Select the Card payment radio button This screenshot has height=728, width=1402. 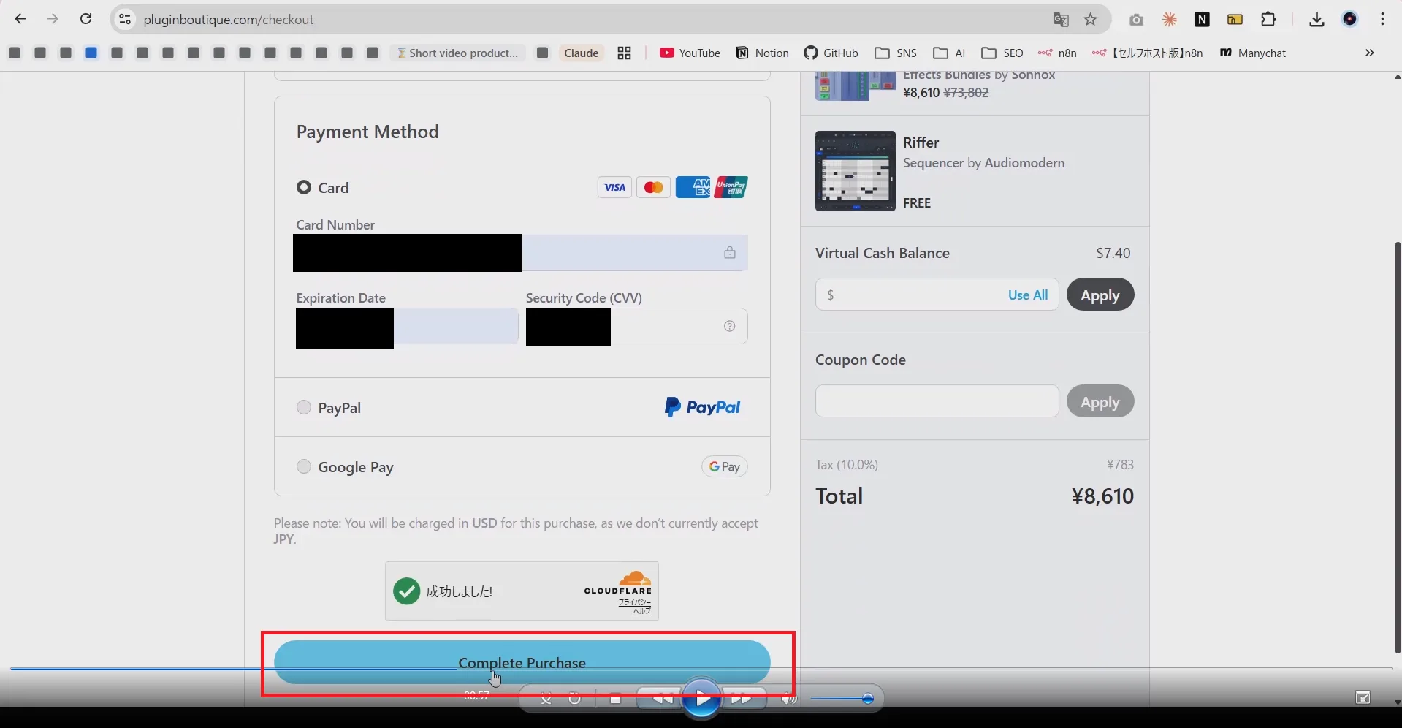click(304, 188)
